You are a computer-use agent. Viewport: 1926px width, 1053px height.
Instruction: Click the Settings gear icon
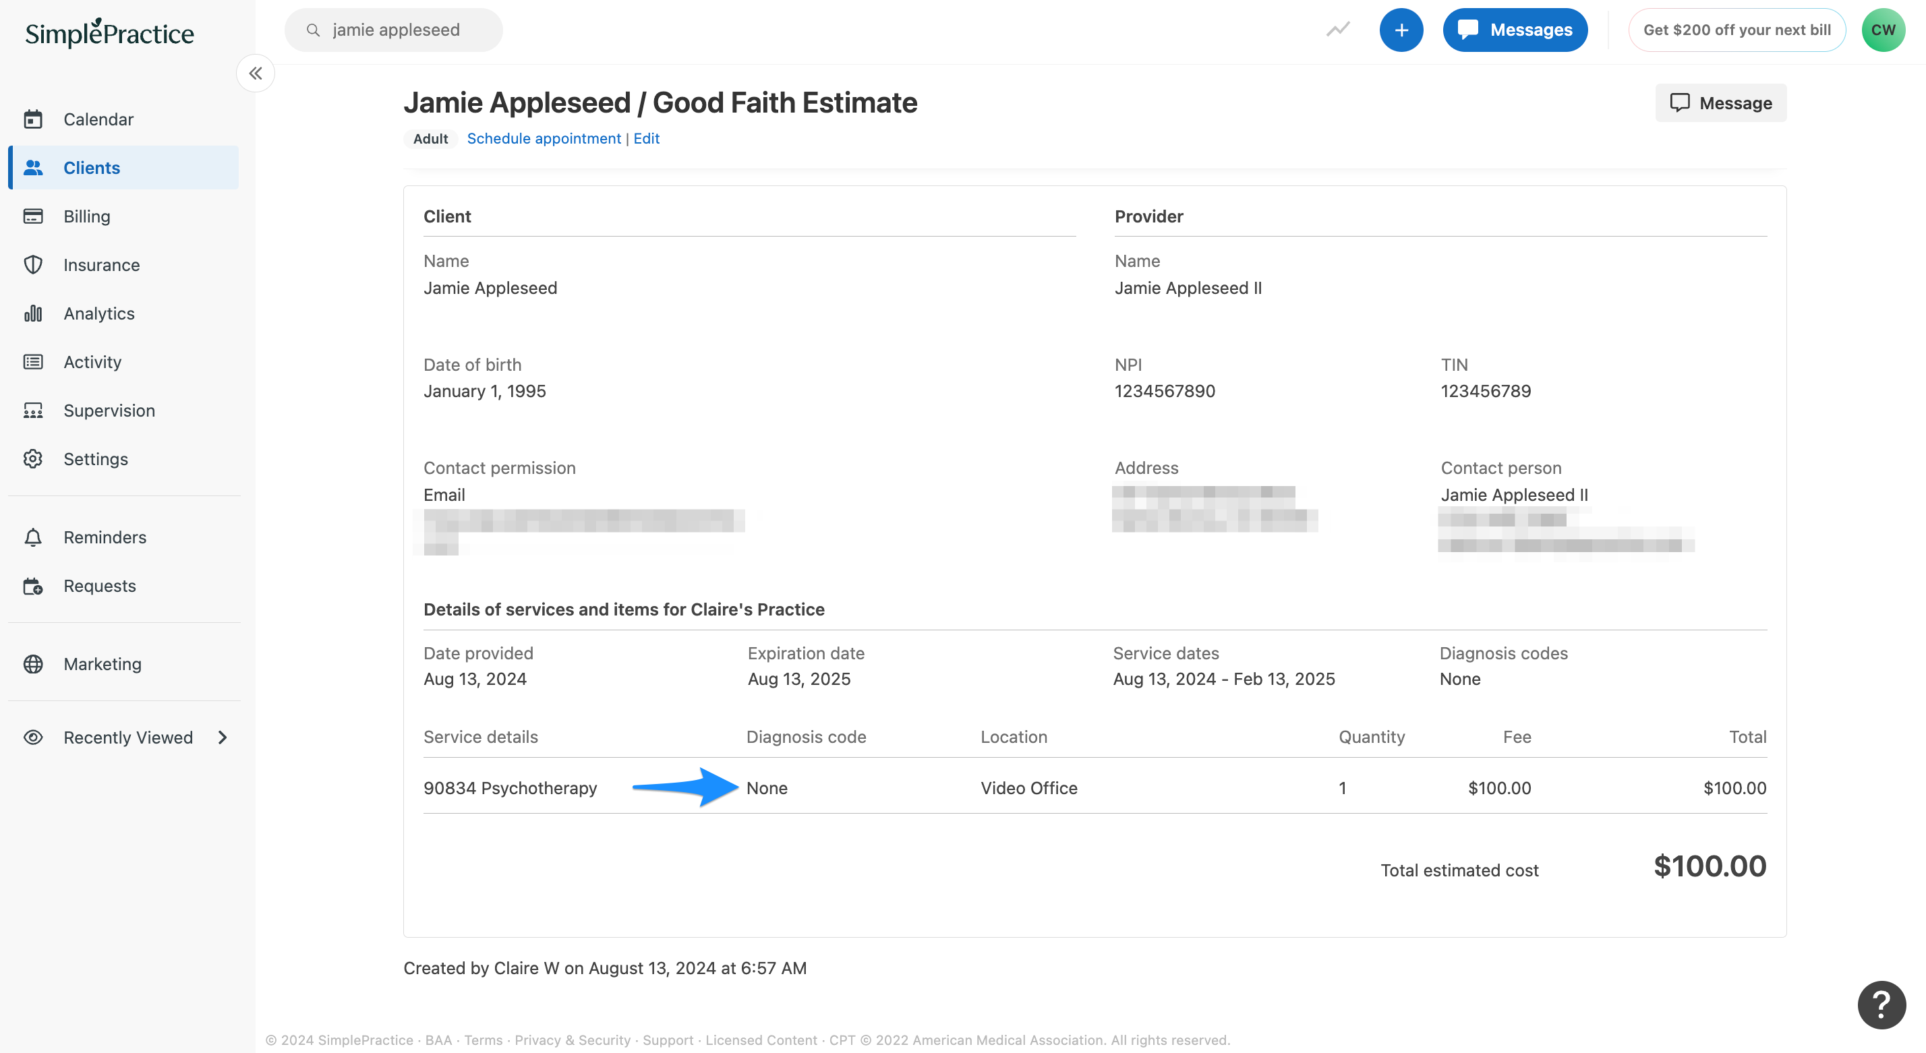(x=33, y=459)
